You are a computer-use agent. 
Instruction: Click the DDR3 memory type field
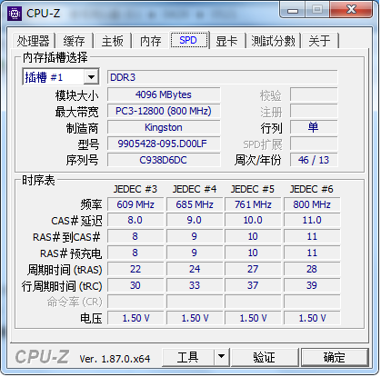[x=222, y=77]
